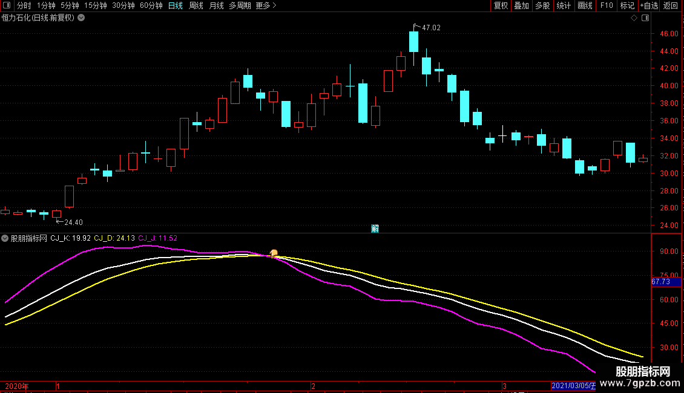This screenshot has height=393, width=684.
Task: Switch to 分时 intraday view
Action: [24, 5]
